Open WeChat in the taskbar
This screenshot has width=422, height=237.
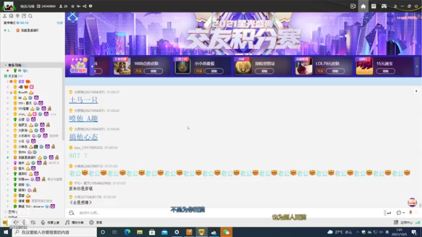click(226, 232)
